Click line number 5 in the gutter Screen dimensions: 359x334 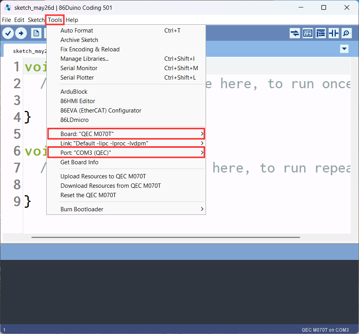point(17,134)
